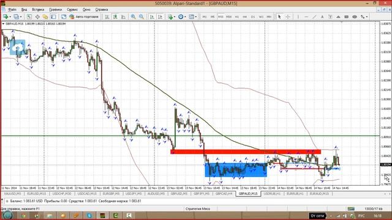Open the Графики menu
This screenshot has width=392, height=220.
click(x=56, y=10)
